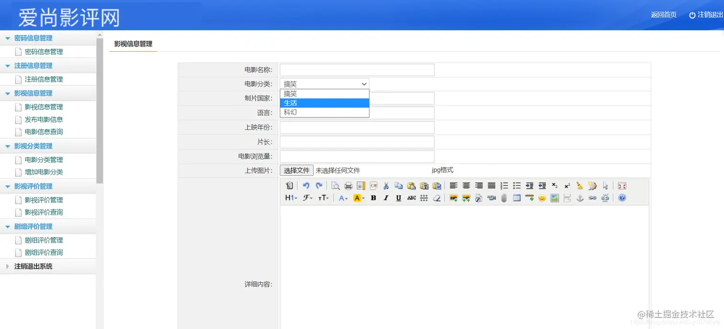The image size is (724, 329).
Task: Open the emoticon picker smiley icon
Action: click(542, 198)
